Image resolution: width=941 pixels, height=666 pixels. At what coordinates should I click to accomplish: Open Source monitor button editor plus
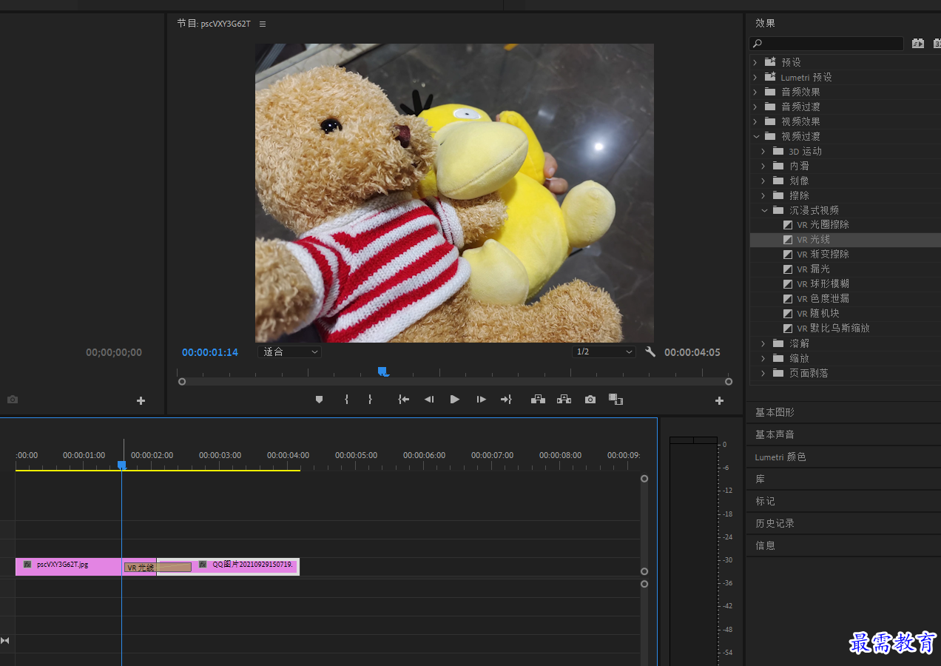[141, 400]
